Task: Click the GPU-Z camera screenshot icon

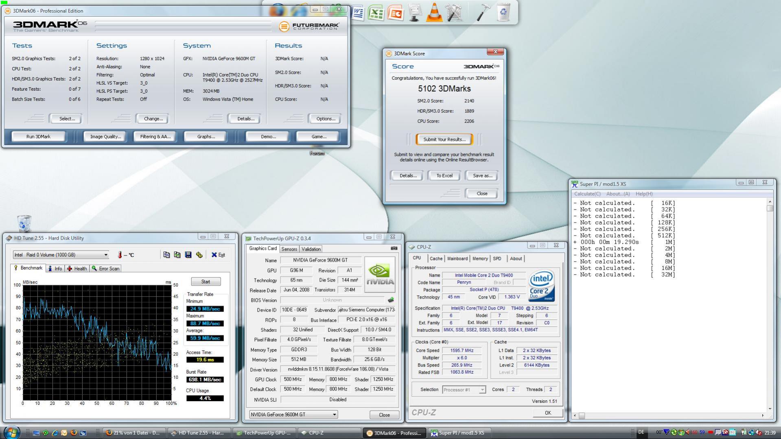Action: tap(394, 248)
